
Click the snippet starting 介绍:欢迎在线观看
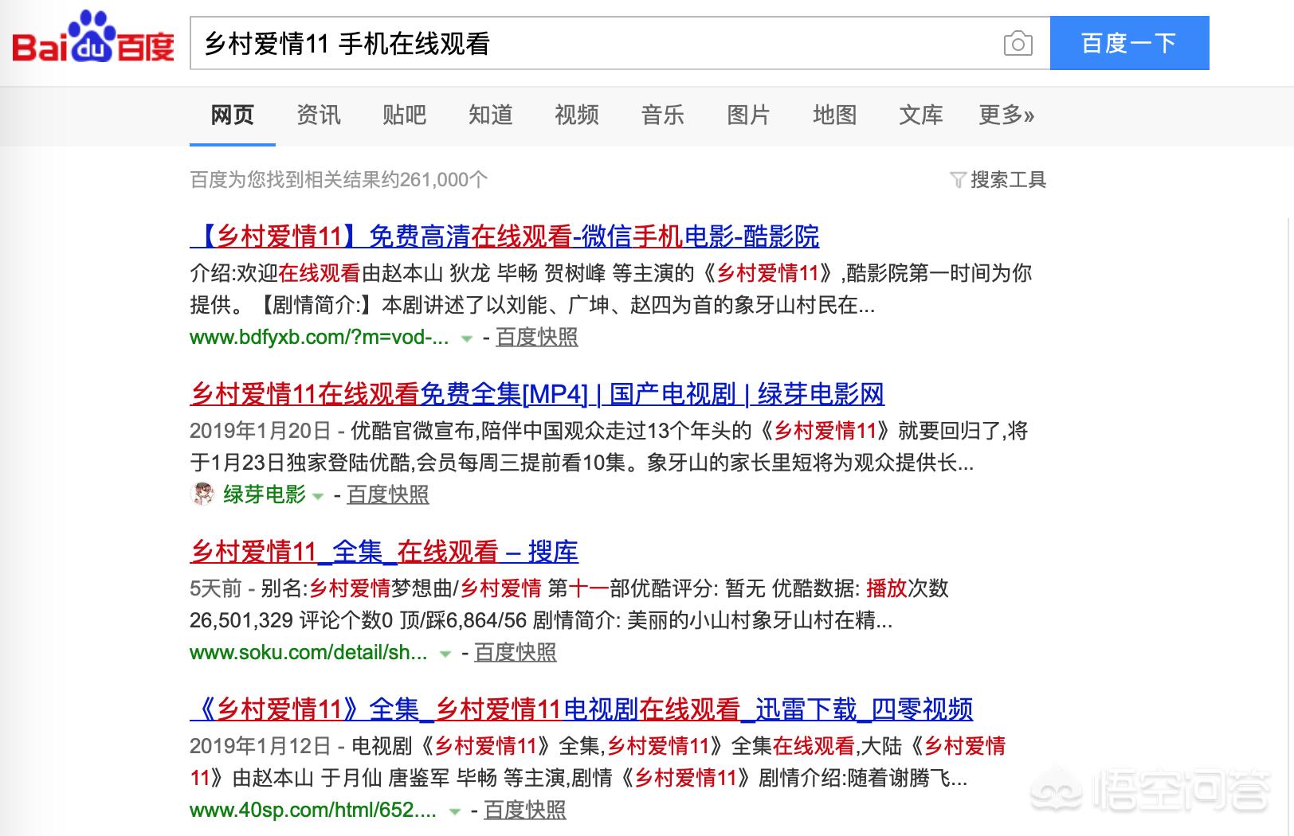[611, 289]
